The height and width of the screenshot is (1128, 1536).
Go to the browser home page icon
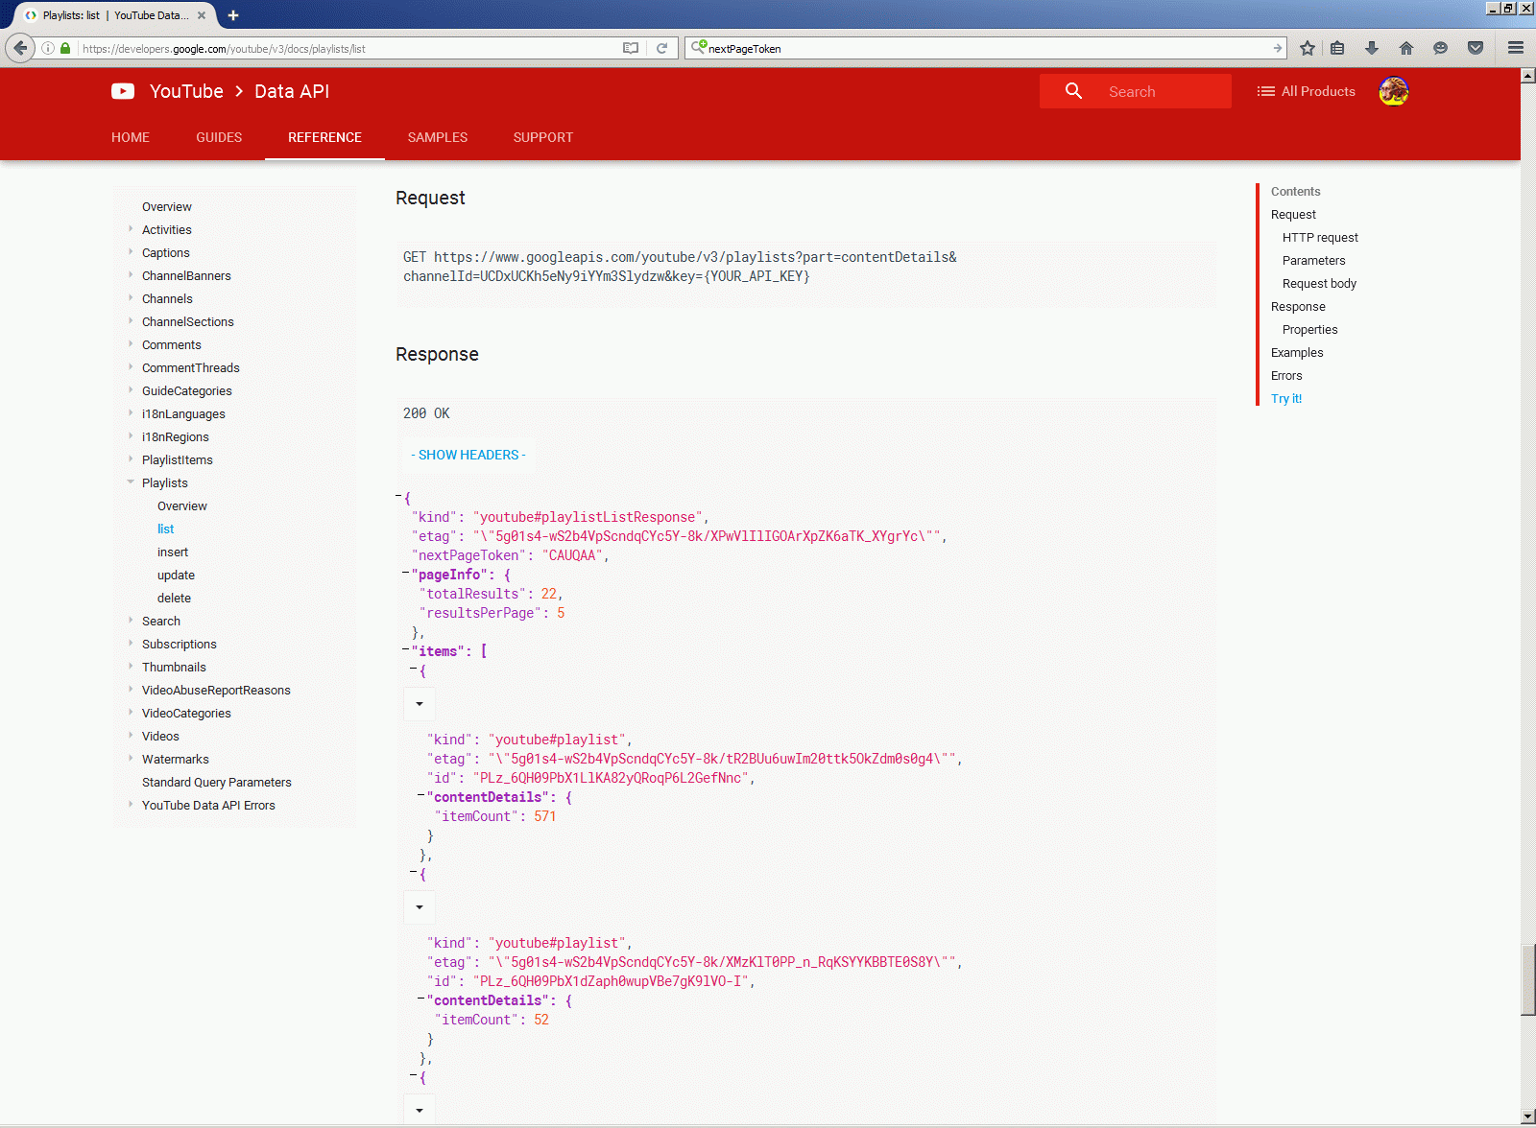(1406, 48)
